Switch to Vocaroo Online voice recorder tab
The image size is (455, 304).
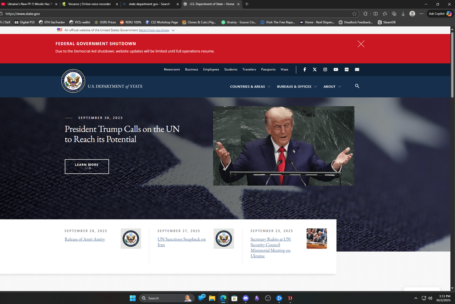coord(89,4)
